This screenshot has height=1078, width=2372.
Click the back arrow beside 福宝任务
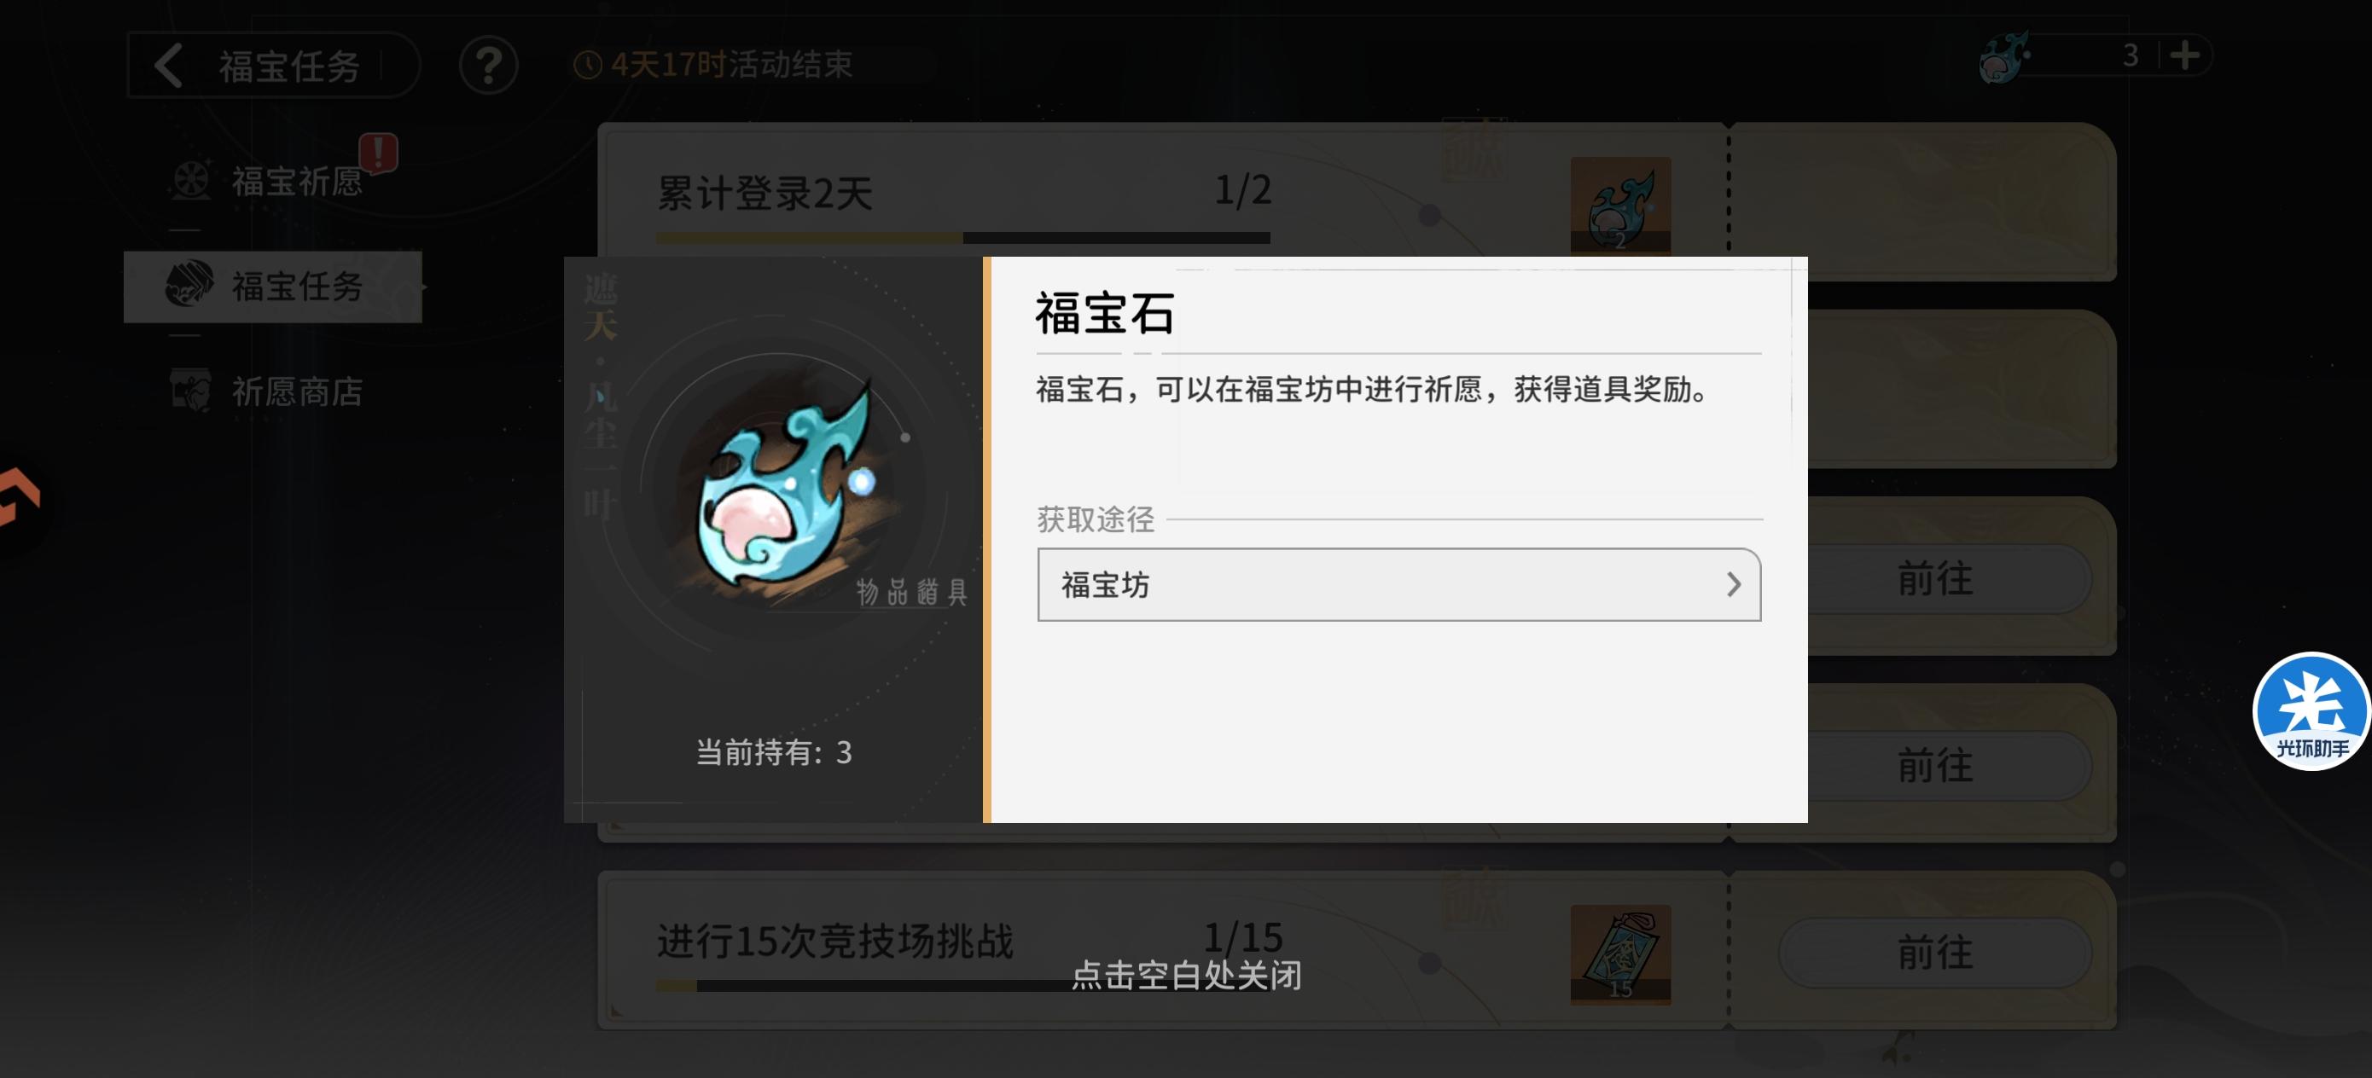click(x=168, y=66)
